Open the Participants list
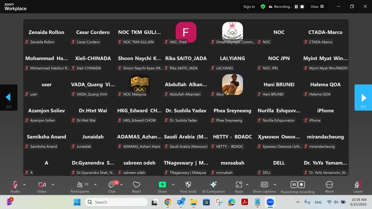Screen dimensions: 372x209 click(80, 185)
